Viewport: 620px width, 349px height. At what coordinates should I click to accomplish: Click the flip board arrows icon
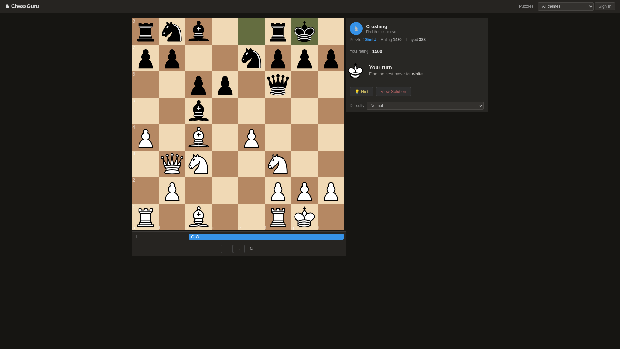(251, 249)
